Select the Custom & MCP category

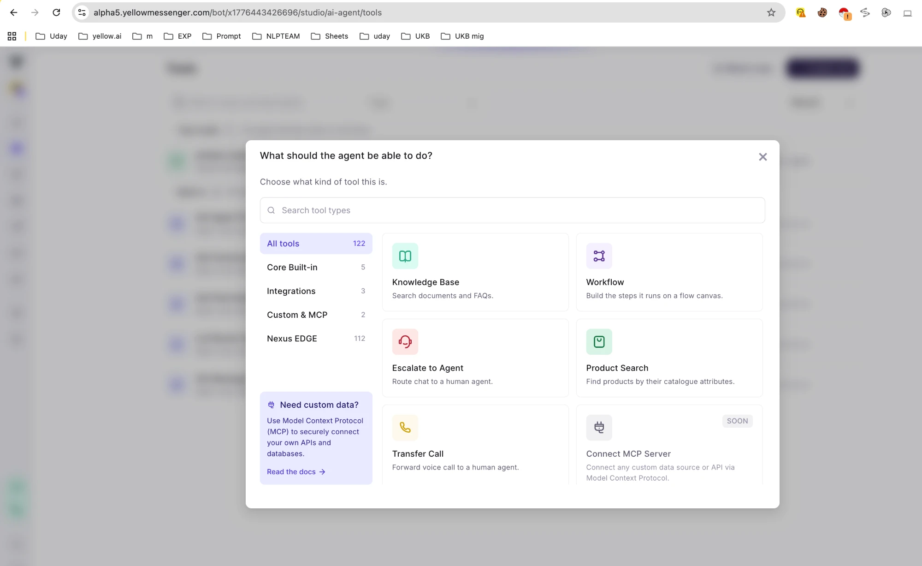coord(316,315)
